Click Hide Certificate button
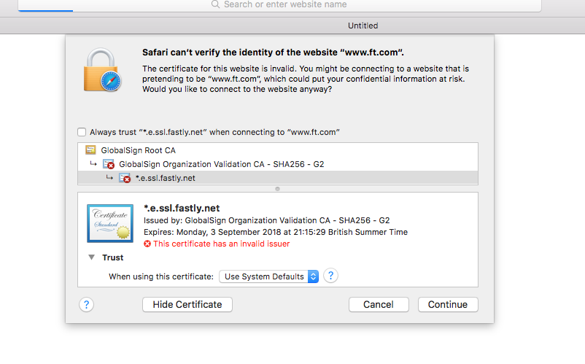The height and width of the screenshot is (364, 585). pos(187,304)
